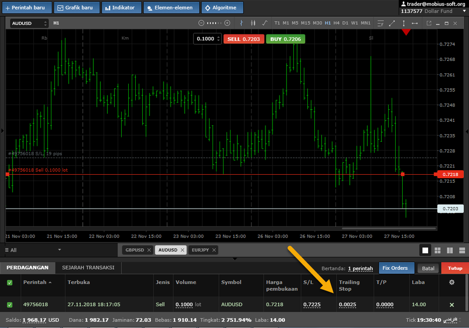Select the M5 timeframe
This screenshot has width=469, height=328.
click(295, 23)
